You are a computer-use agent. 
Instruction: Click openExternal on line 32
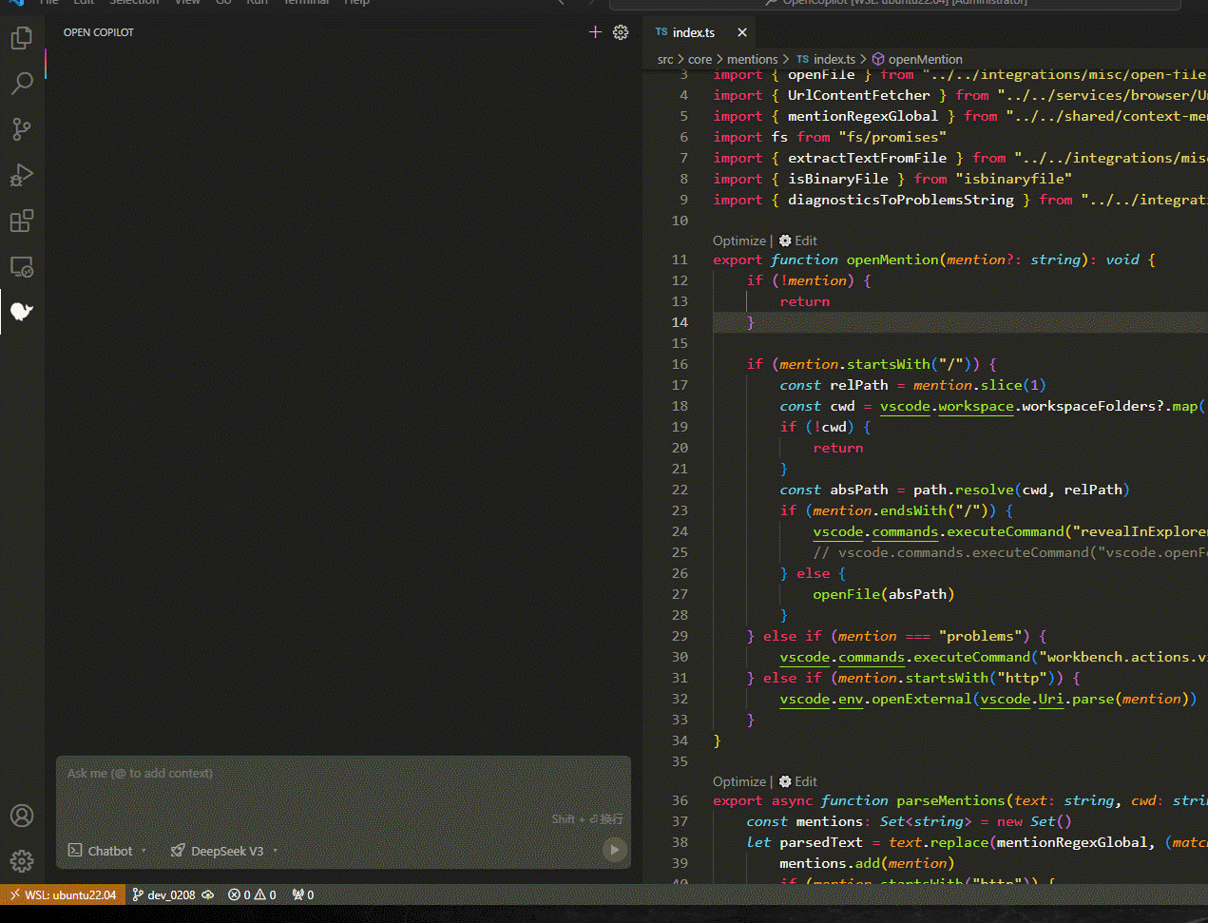click(922, 699)
